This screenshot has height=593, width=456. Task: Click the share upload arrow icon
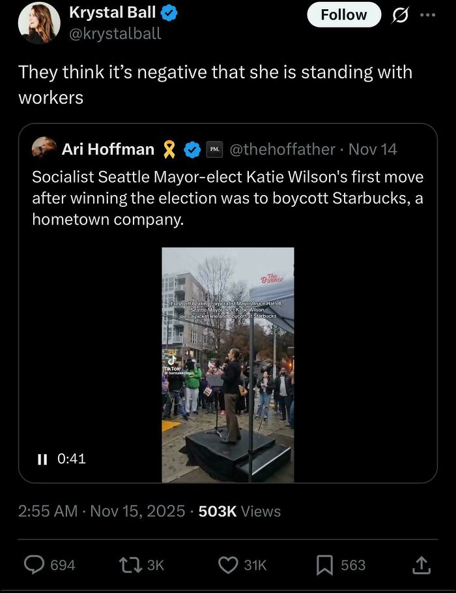(x=421, y=565)
